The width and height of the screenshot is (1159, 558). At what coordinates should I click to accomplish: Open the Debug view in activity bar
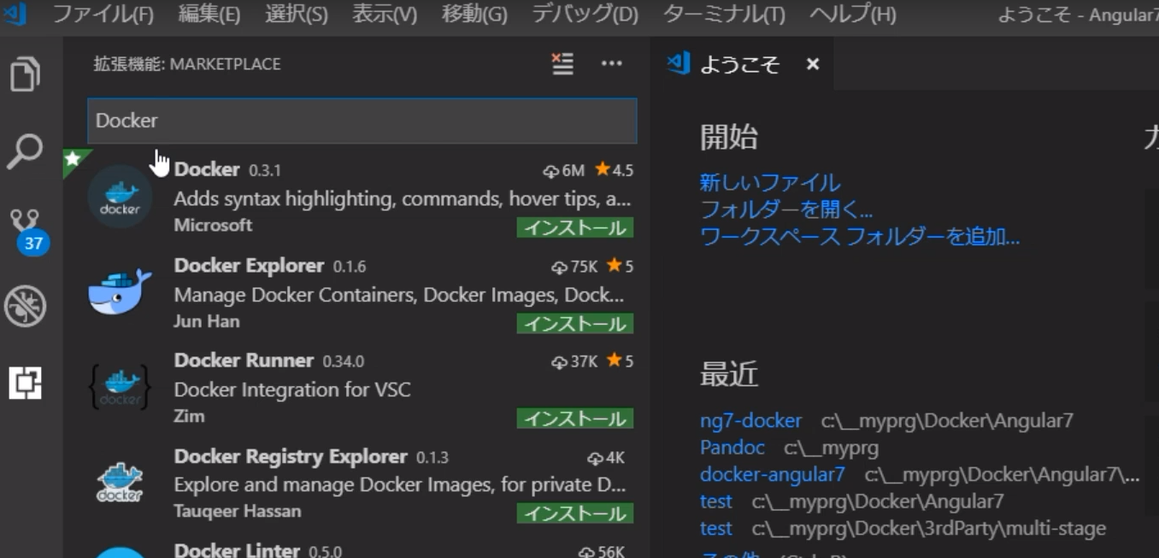click(25, 306)
